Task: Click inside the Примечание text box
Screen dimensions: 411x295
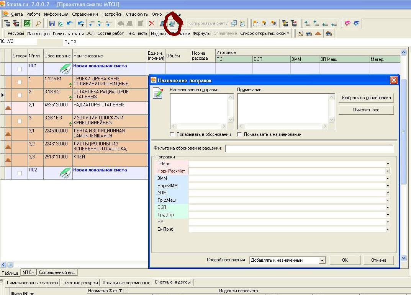Action: pyautogui.click(x=283, y=108)
